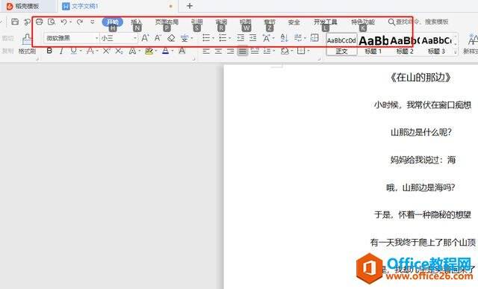Screen dimensions: 478x289
Task: Expand line spacing dropdown arrow
Action: (274, 51)
